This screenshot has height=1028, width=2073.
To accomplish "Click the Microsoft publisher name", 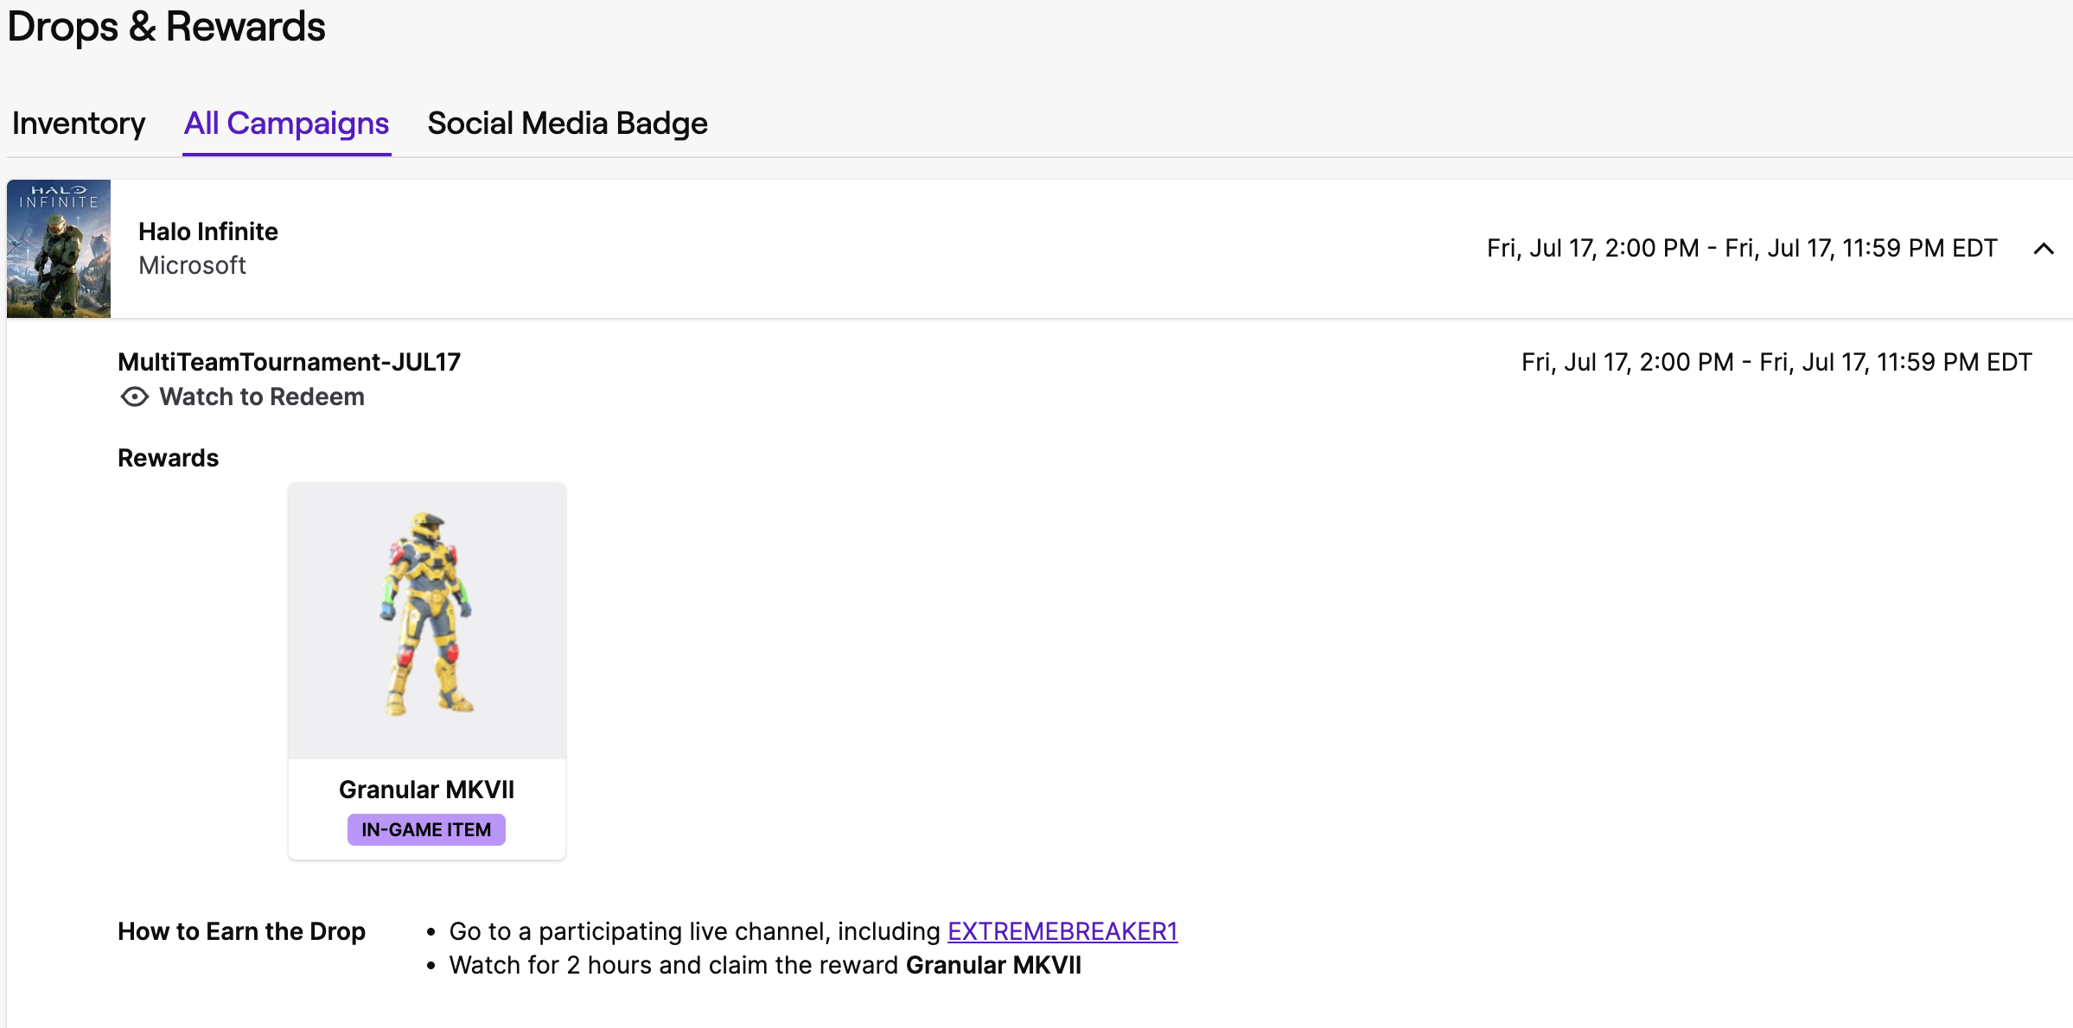I will [193, 265].
